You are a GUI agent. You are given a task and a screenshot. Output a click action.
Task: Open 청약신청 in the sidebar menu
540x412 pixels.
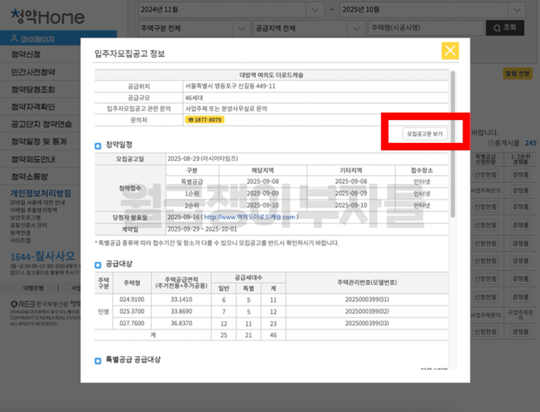tap(26, 54)
